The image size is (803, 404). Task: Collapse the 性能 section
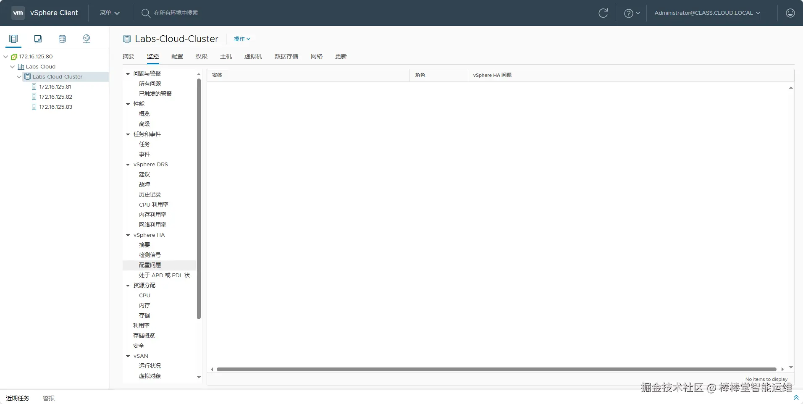tap(128, 104)
